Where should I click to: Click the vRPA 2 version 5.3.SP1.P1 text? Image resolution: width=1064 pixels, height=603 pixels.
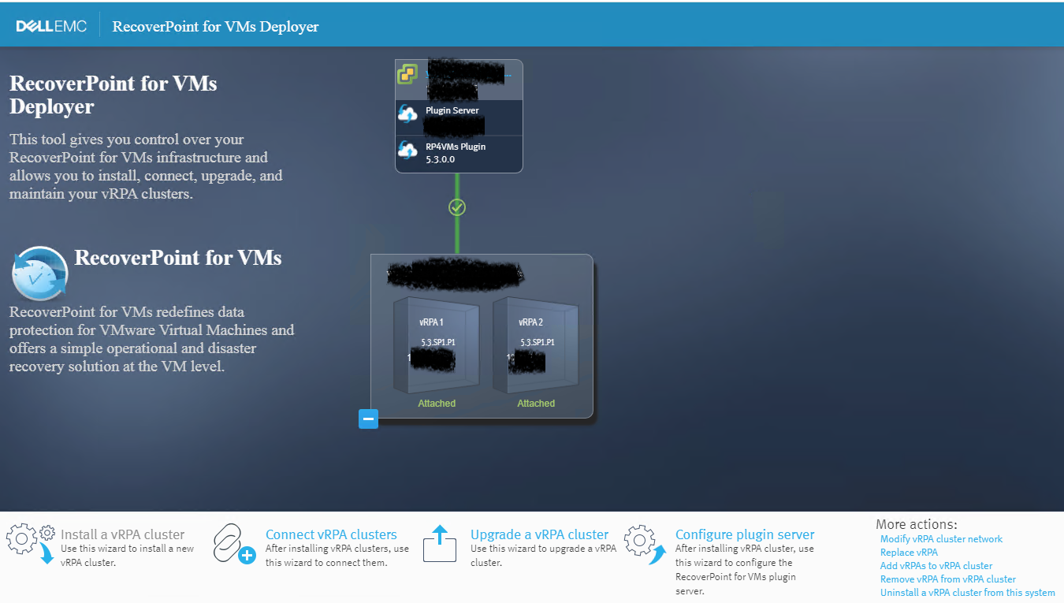[x=538, y=343]
